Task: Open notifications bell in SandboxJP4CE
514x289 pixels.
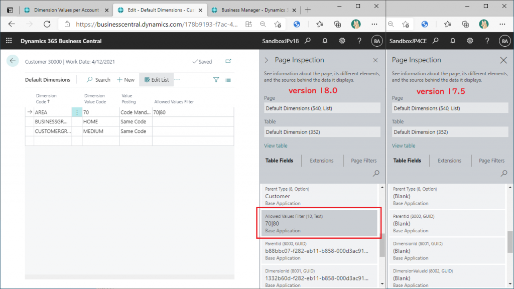Action: [x=452, y=41]
